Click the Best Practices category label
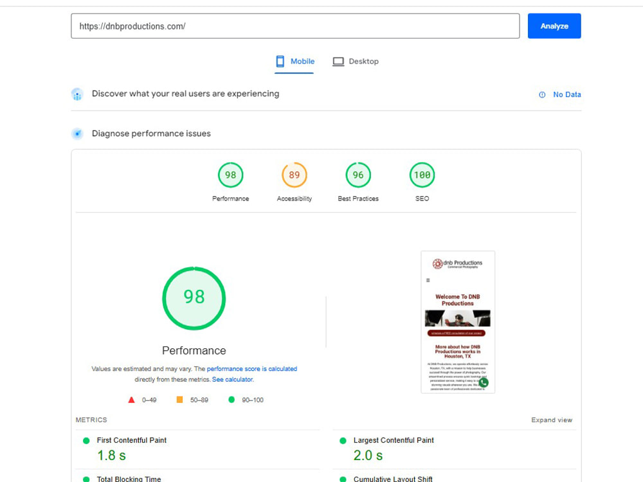The image size is (643, 482). 358,199
